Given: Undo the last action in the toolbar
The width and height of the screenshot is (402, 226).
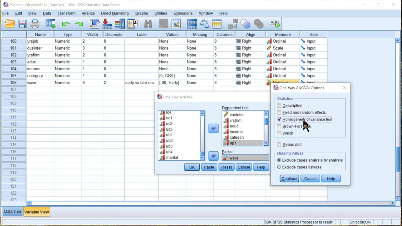Looking at the screenshot, I should tap(66, 24).
